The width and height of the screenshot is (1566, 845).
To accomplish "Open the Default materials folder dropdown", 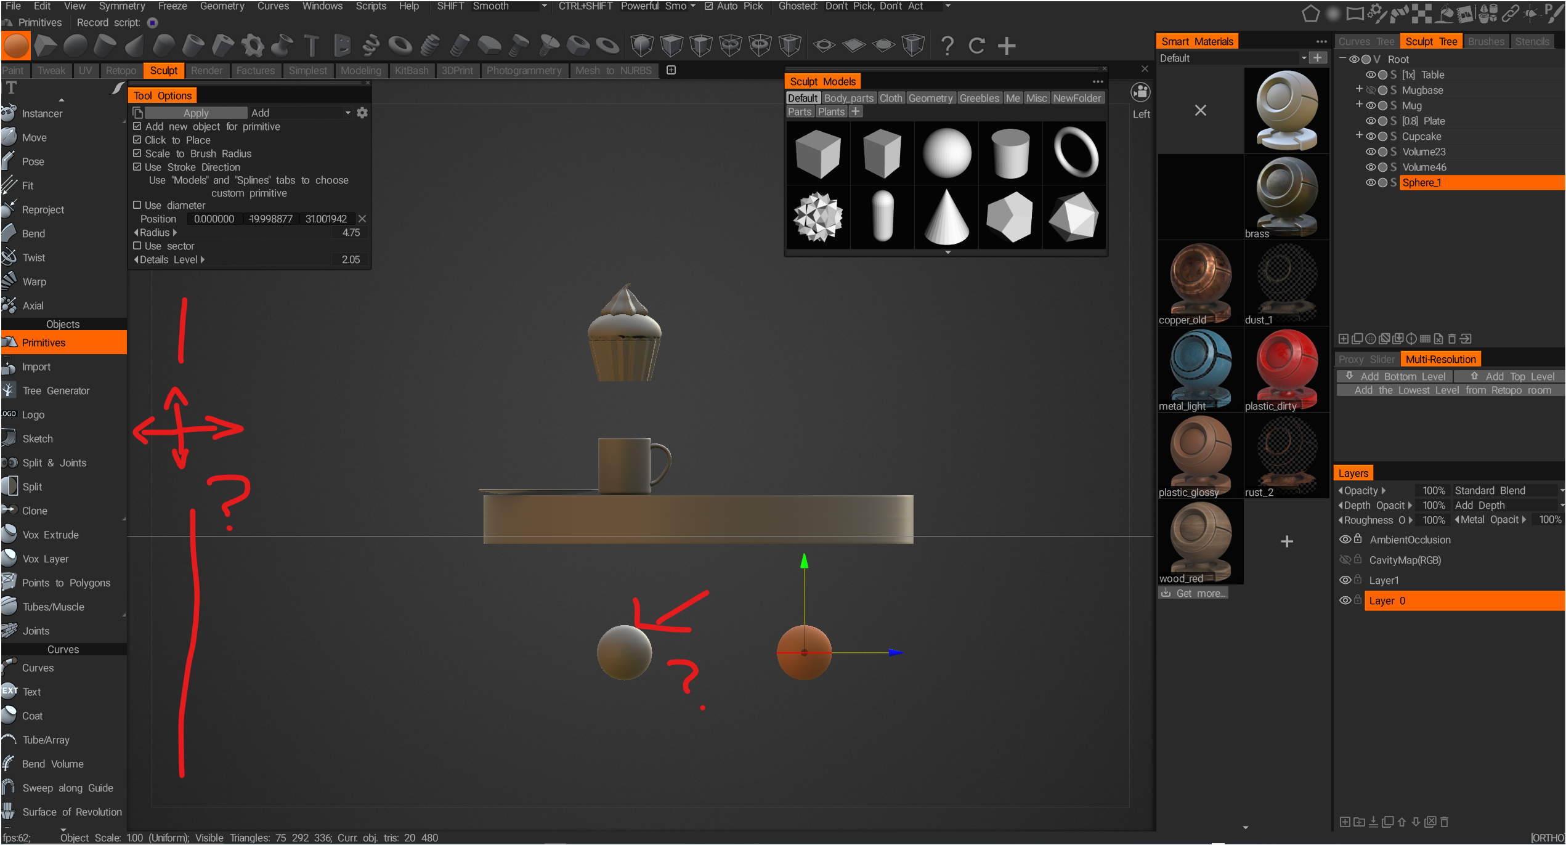I will [1233, 58].
